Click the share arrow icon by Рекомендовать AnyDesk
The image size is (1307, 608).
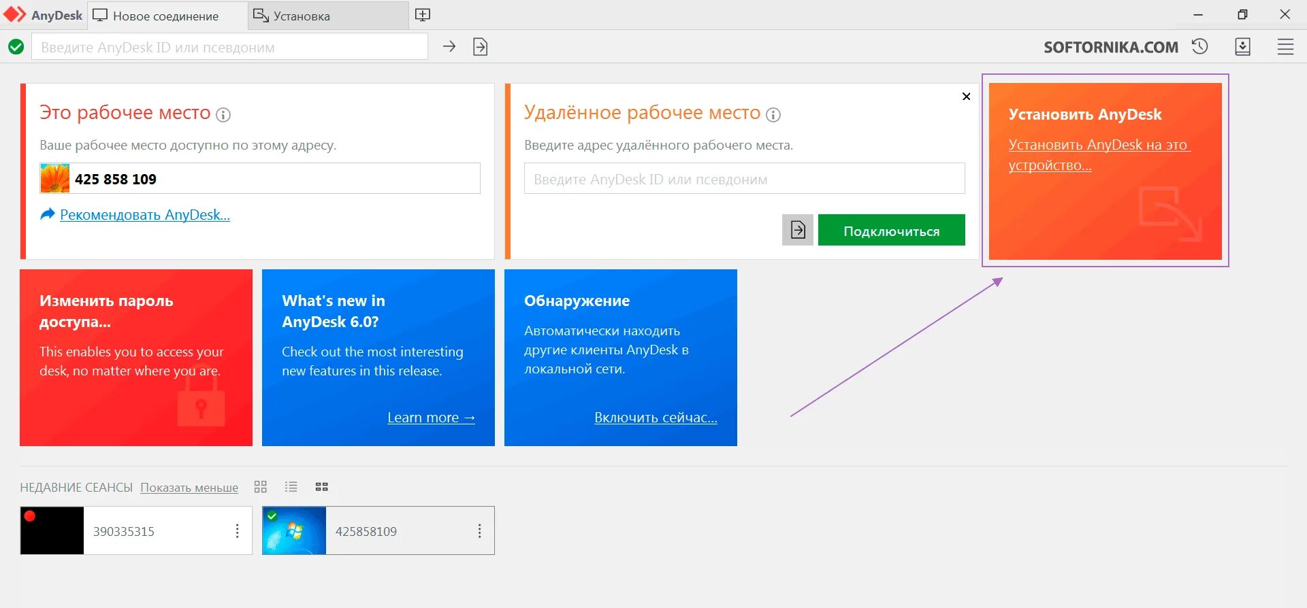47,214
